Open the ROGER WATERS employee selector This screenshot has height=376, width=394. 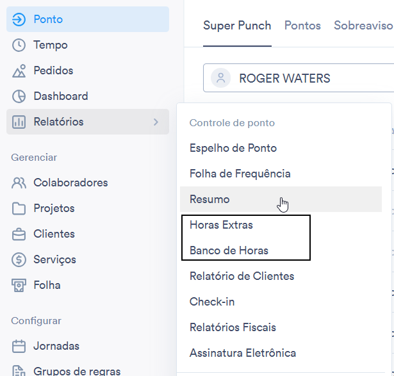pyautogui.click(x=299, y=78)
